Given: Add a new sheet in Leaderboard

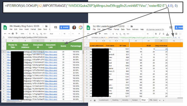Looking at the screenshot, I should tap(91, 100).
